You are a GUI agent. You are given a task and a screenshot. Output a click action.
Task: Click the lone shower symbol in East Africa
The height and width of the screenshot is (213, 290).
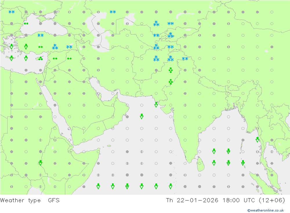pyautogui.click(x=41, y=163)
